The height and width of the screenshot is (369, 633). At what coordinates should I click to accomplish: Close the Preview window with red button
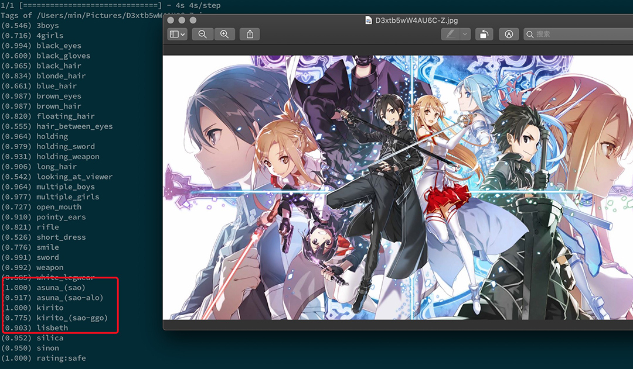[172, 20]
